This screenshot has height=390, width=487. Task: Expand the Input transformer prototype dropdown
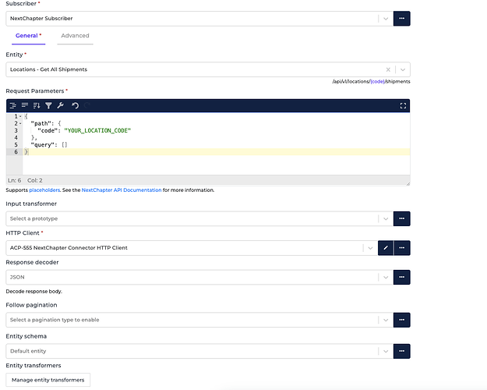(x=386, y=218)
